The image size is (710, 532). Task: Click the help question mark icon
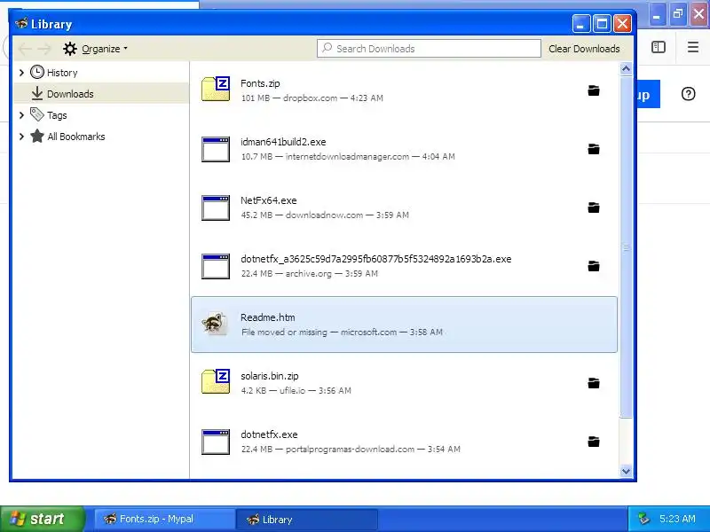coord(689,94)
